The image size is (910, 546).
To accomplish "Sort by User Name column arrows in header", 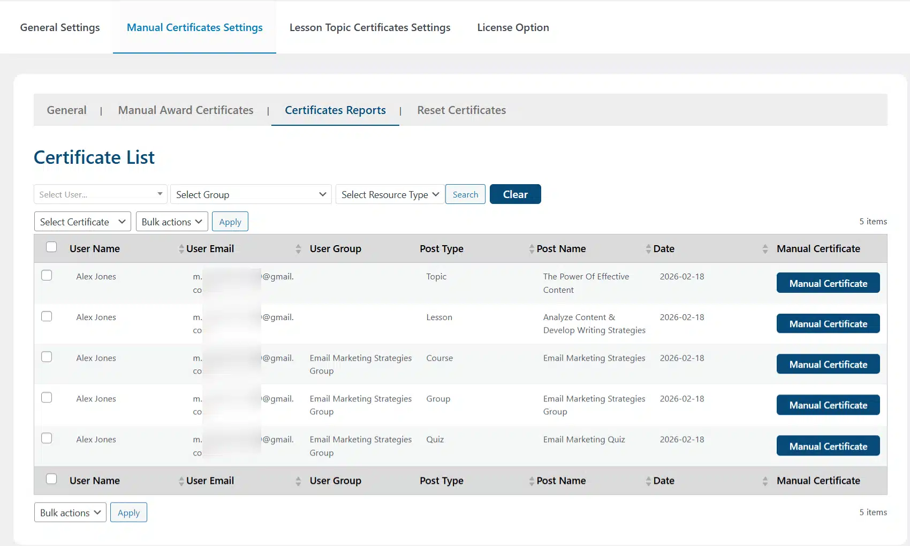I will pos(181,249).
